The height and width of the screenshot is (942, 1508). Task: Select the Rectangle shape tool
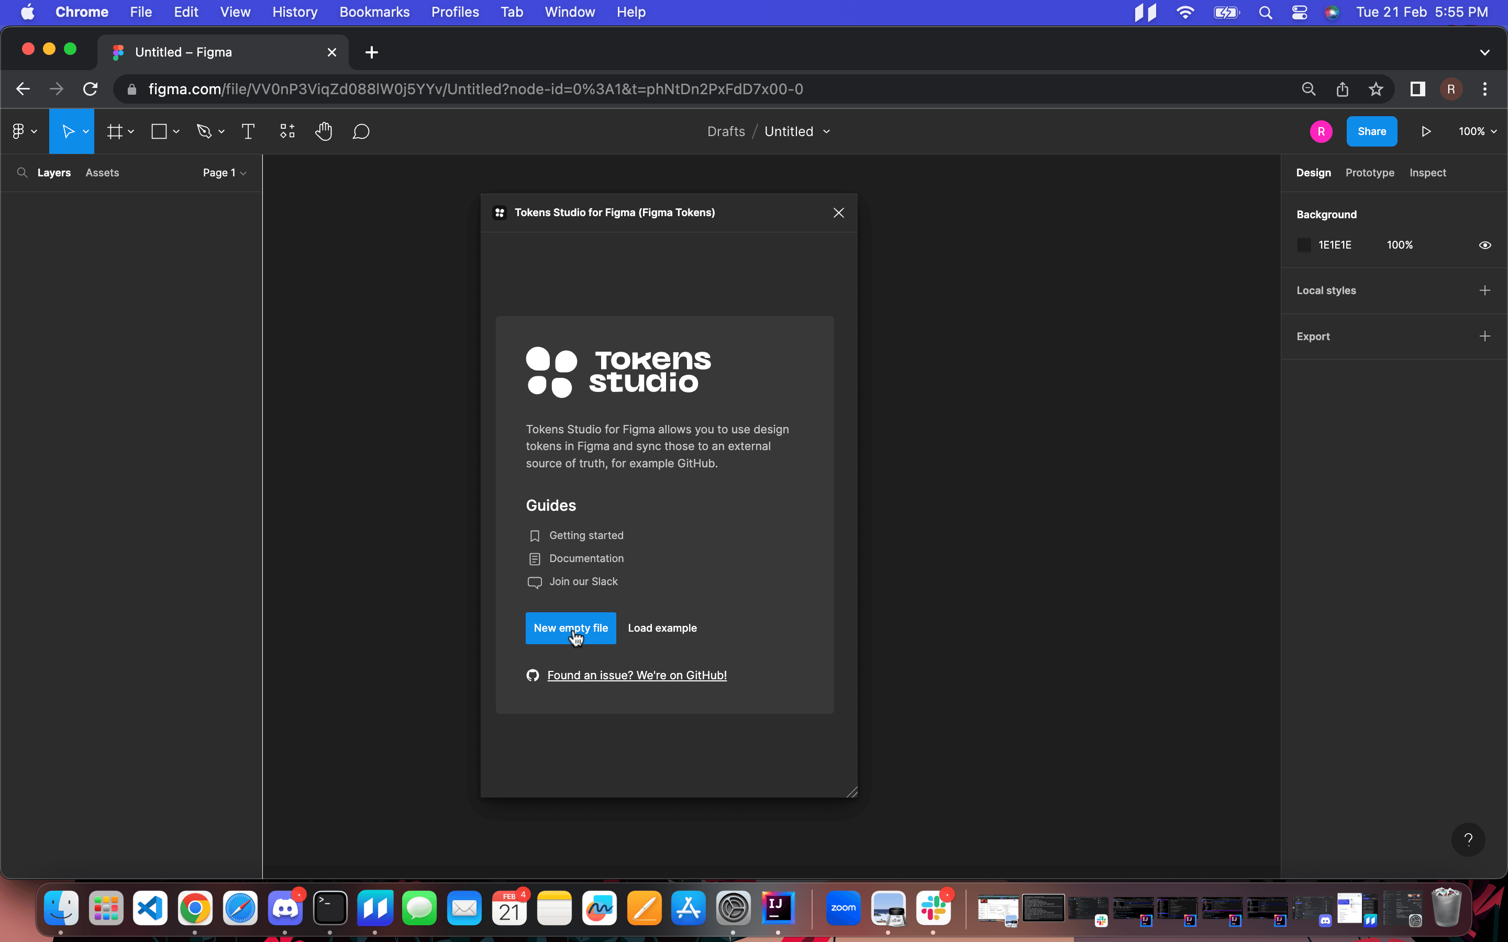point(160,131)
